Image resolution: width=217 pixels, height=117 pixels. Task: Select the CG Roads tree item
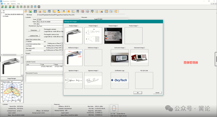point(6,16)
